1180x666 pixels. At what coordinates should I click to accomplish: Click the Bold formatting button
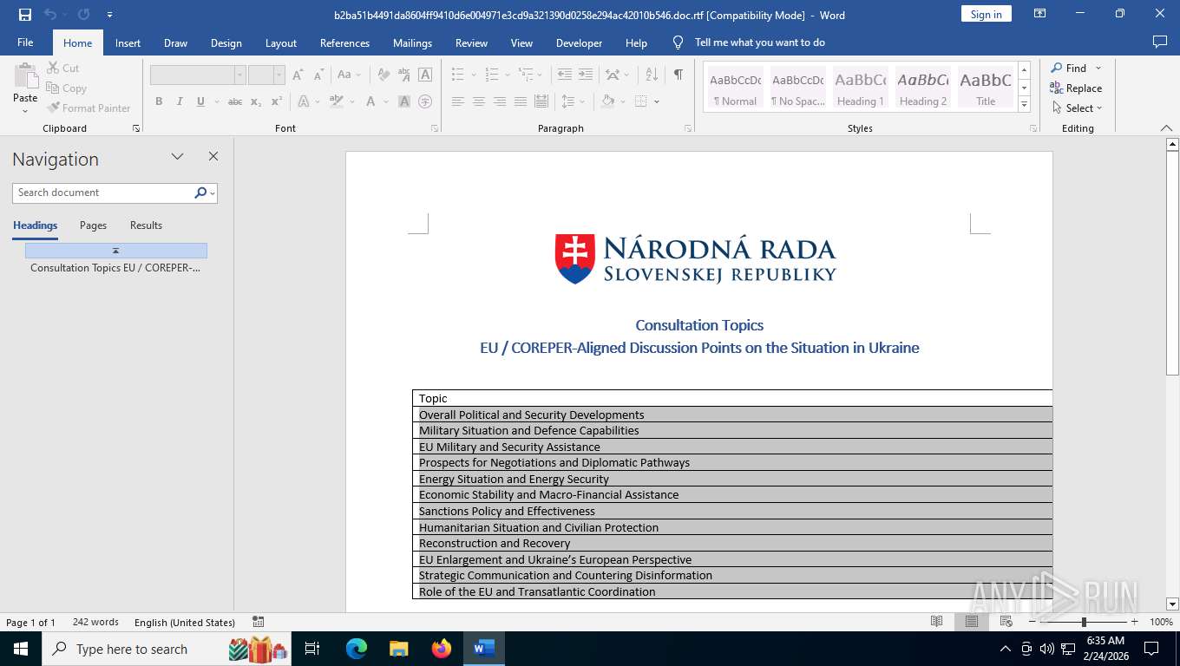159,101
